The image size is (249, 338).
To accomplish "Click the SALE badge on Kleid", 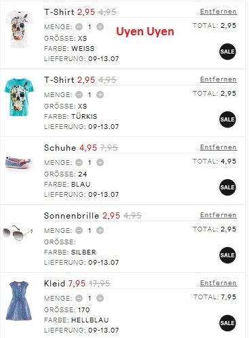I will point(227,323).
